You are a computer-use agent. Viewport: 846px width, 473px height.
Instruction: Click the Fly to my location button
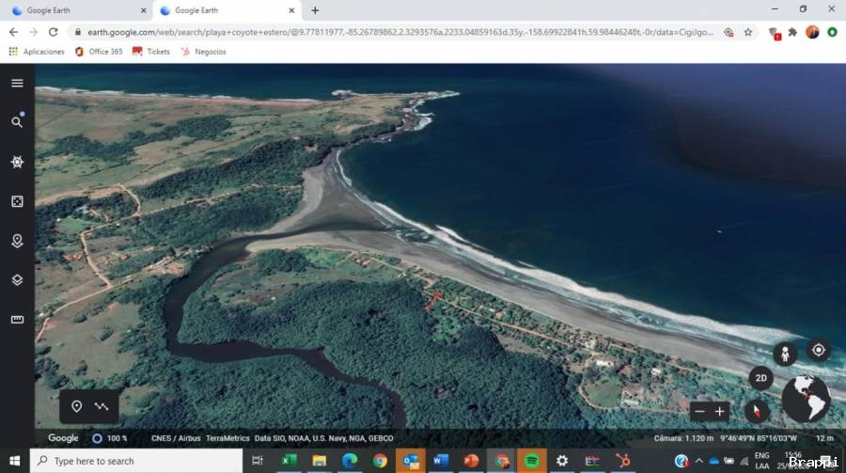click(x=819, y=351)
